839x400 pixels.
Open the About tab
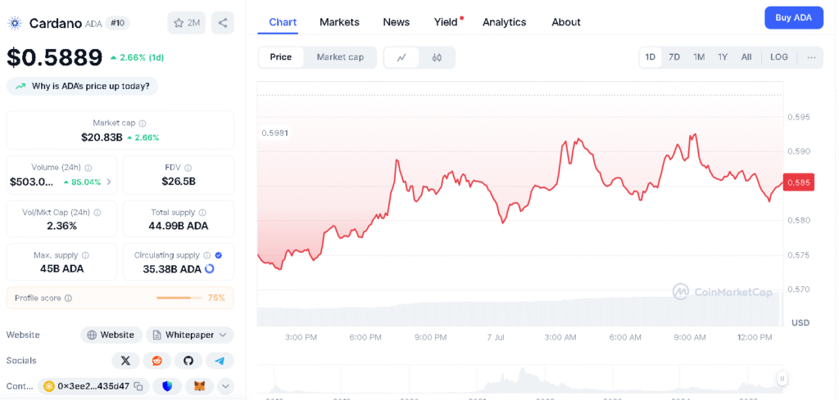pyautogui.click(x=565, y=22)
